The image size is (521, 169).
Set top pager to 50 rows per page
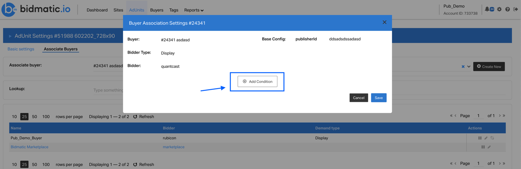pyautogui.click(x=34, y=117)
